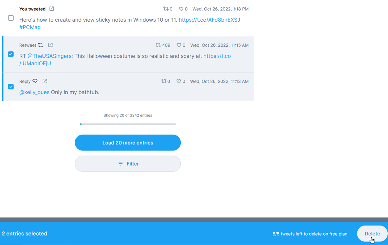Click the heart icon on the sticky notes tweet
388x245 pixels.
tap(180, 9)
